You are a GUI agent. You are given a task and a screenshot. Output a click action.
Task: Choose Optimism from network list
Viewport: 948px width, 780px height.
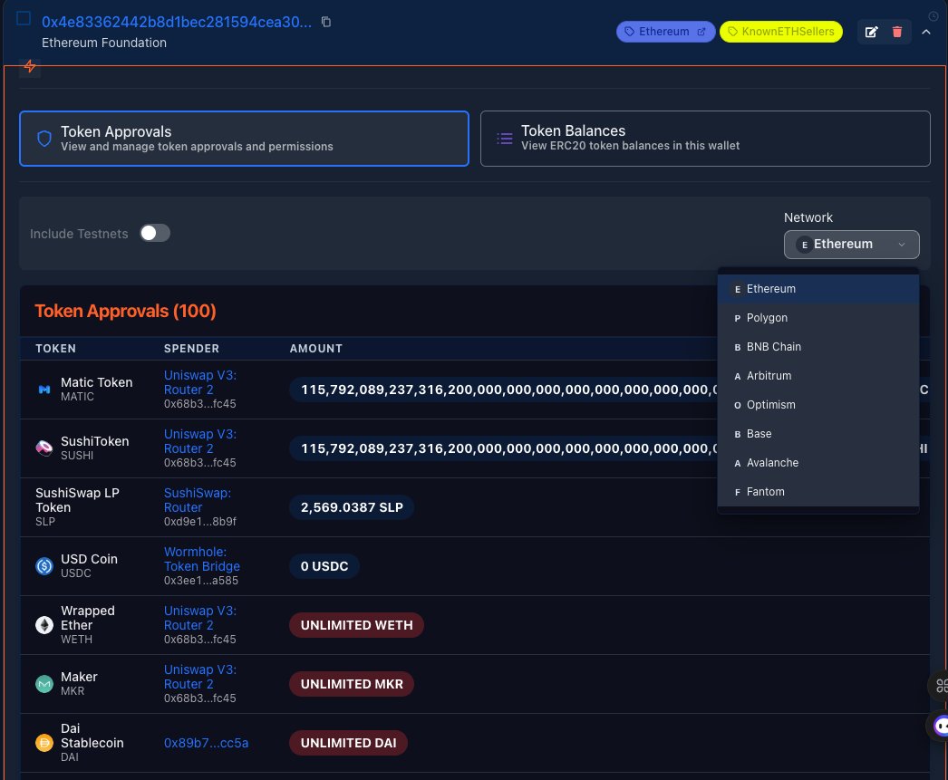tap(818, 405)
